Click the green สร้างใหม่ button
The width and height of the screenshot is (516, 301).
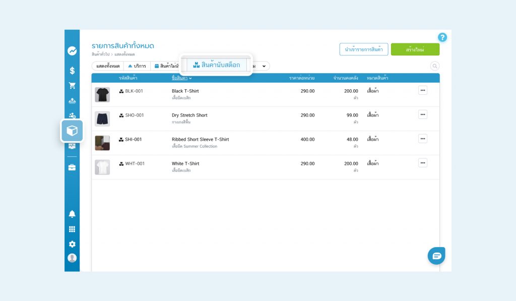pos(415,49)
